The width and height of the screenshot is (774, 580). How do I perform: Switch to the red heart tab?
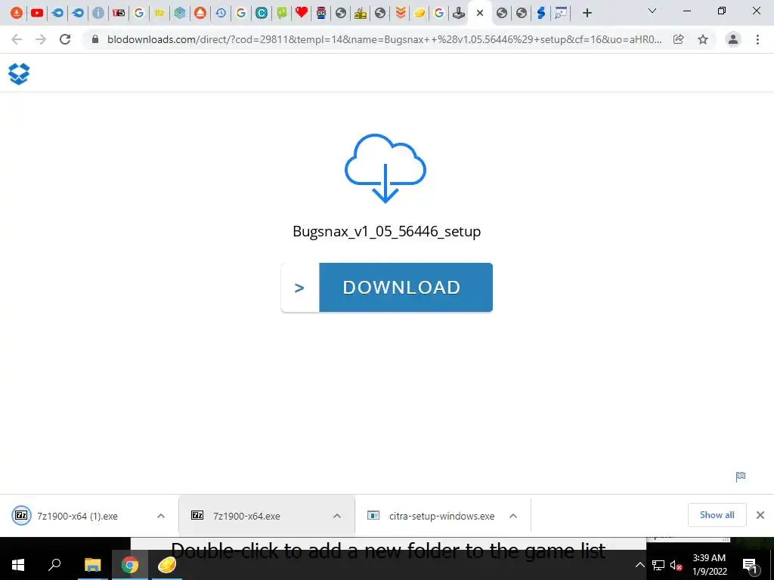click(301, 13)
